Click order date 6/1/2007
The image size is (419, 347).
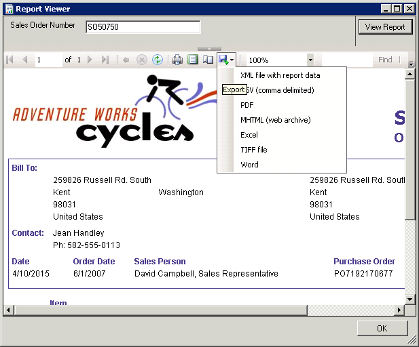89,274
